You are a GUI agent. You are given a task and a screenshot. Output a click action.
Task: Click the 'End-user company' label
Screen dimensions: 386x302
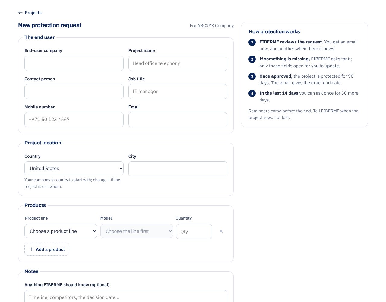click(x=43, y=50)
